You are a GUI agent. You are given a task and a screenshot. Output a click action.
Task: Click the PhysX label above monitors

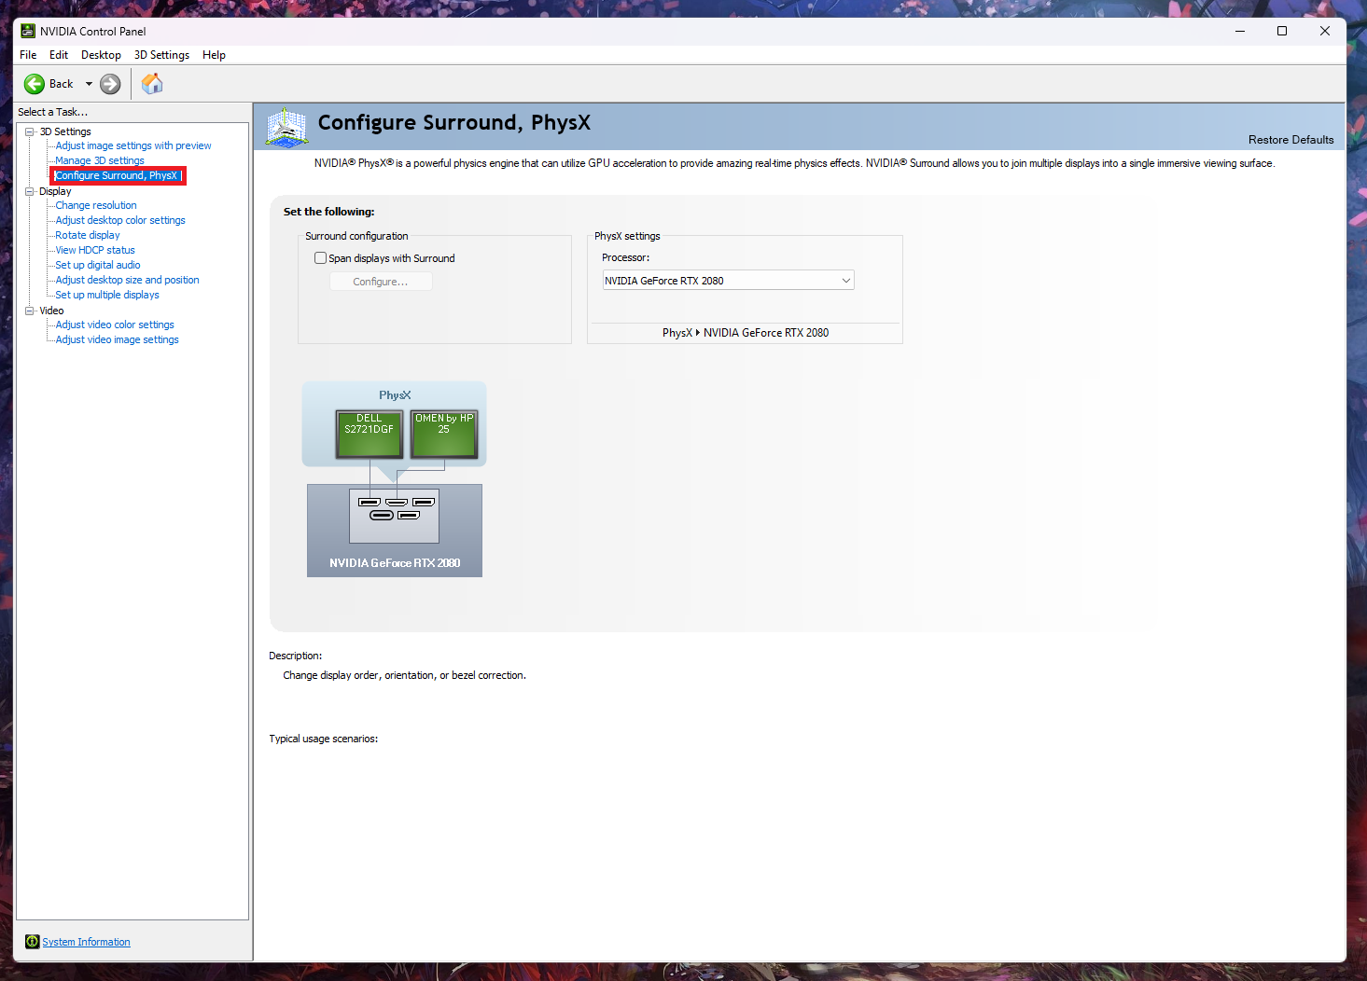pos(395,395)
